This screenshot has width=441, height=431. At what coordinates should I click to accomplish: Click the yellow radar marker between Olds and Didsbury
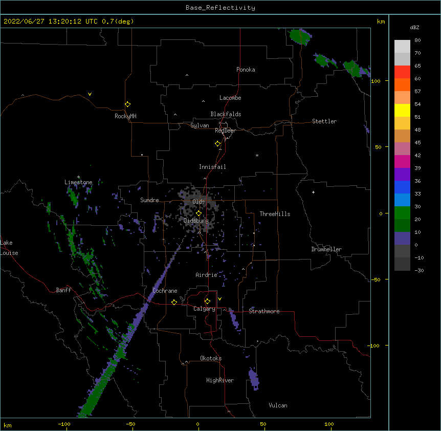point(199,213)
